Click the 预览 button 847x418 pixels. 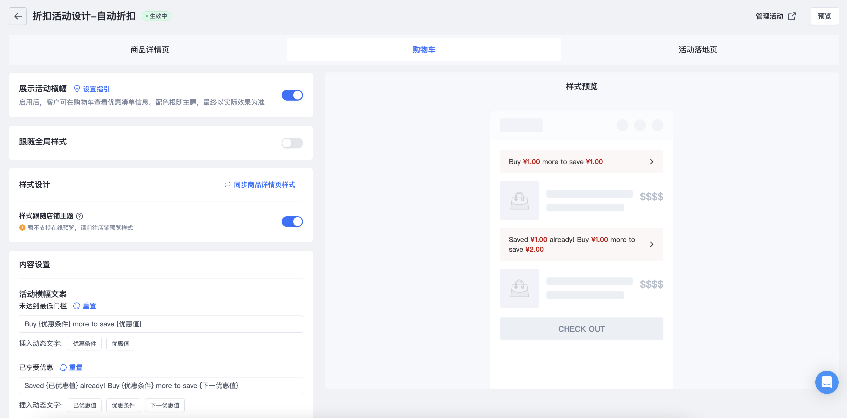click(824, 16)
